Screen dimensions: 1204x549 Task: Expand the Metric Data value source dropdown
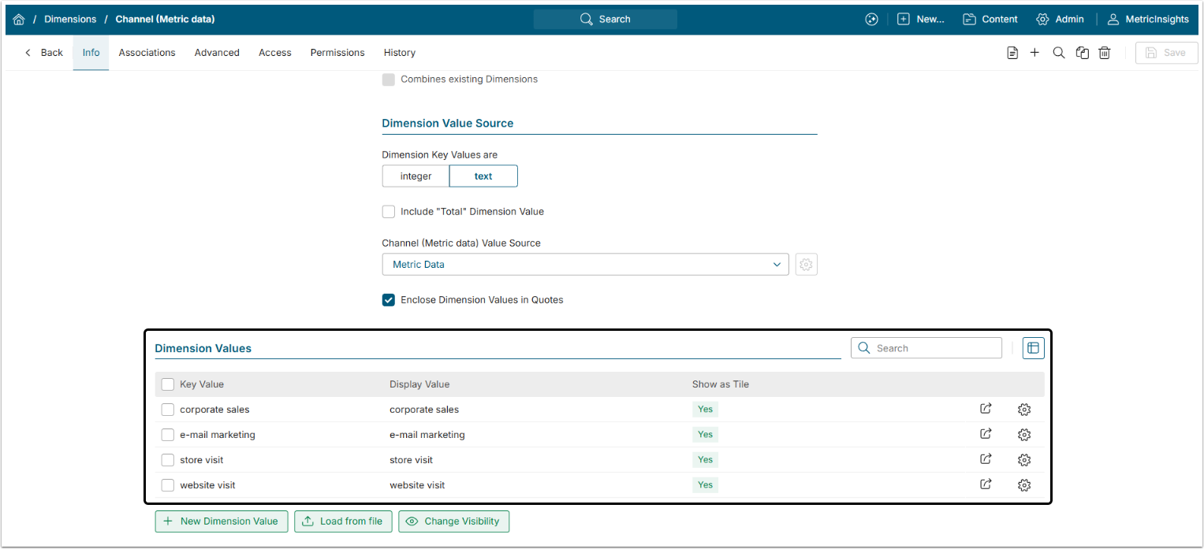click(x=585, y=265)
